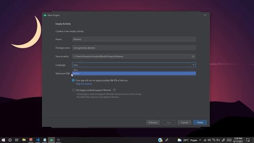Open the Get Help question mark tray icon
254x143 pixels.
point(160,140)
